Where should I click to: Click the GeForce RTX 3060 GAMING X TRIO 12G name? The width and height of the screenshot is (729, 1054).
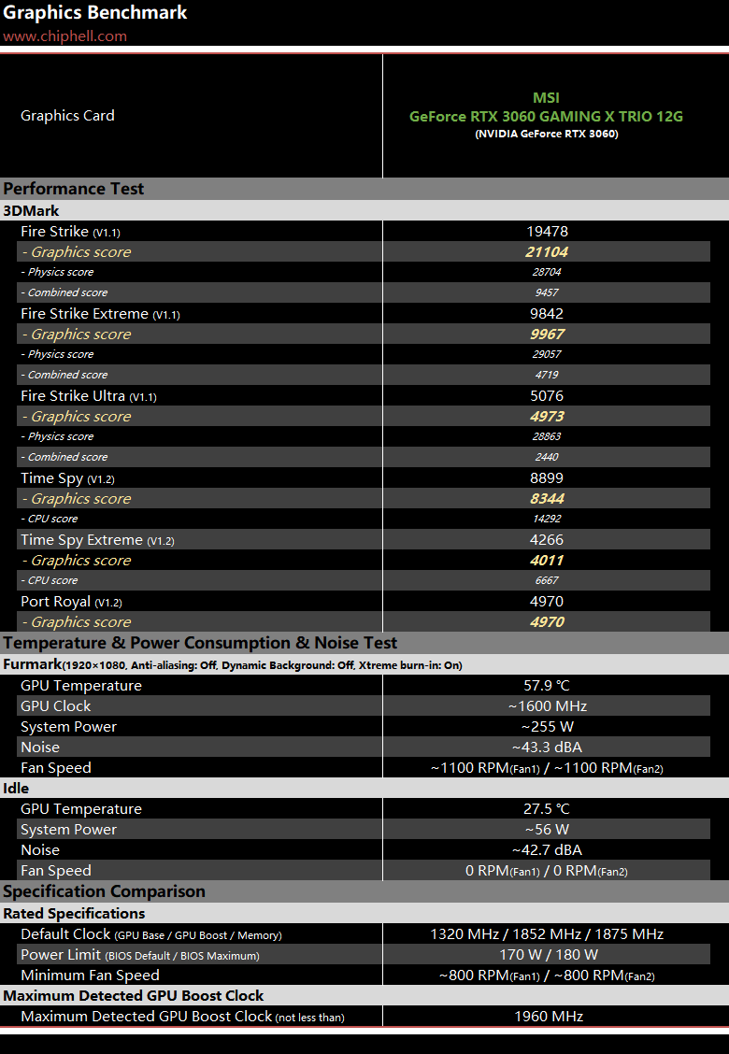pos(546,116)
